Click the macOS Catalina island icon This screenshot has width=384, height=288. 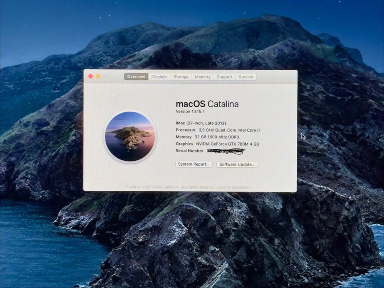pos(130,136)
